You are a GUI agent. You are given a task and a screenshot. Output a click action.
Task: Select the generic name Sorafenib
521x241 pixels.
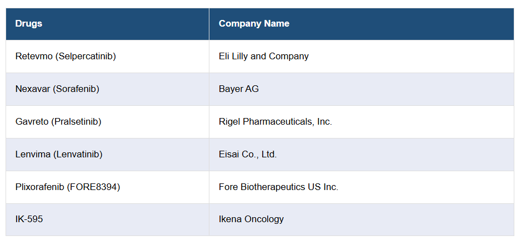[x=76, y=89]
